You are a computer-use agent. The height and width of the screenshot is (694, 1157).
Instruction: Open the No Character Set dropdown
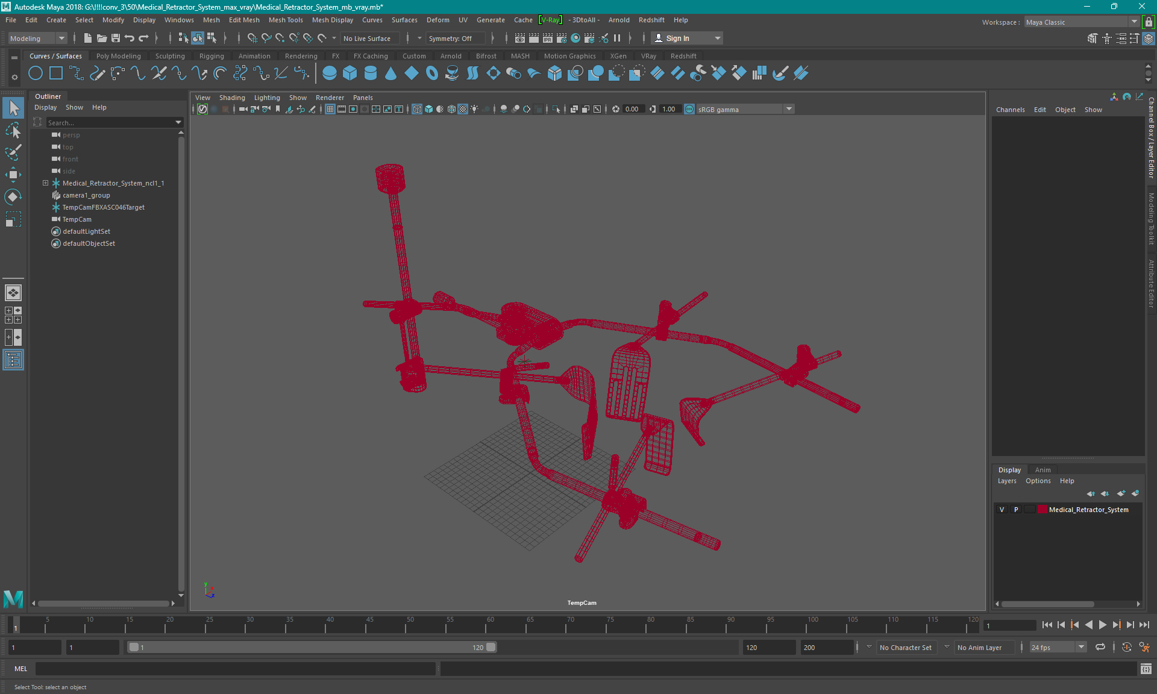point(906,648)
